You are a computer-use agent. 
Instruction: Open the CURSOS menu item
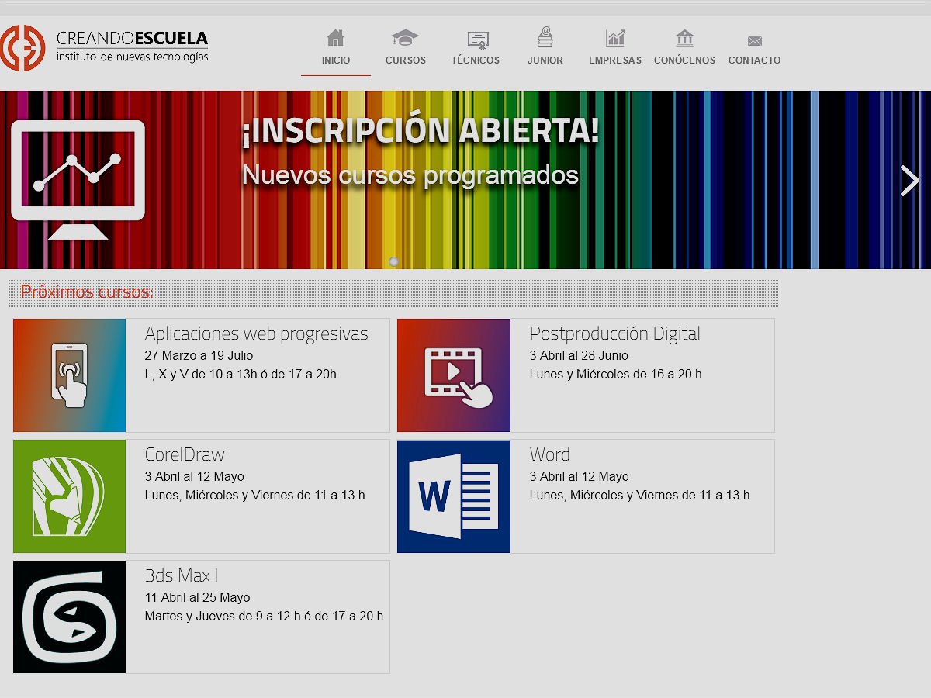[406, 60]
